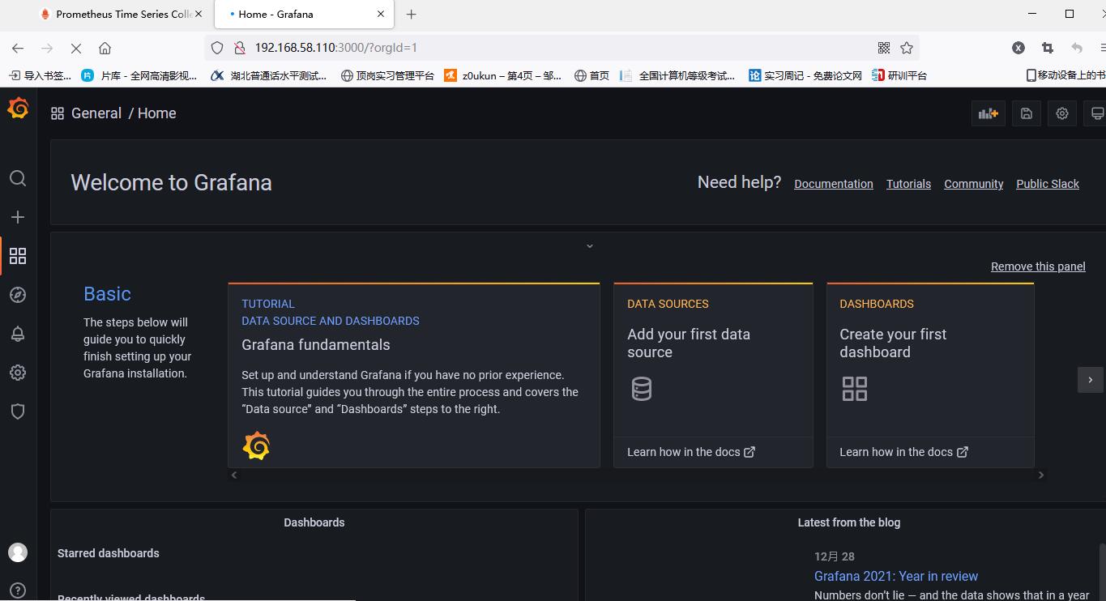This screenshot has height=601, width=1106.
Task: Open Dashboard settings gear in top toolbar
Action: tap(1062, 113)
